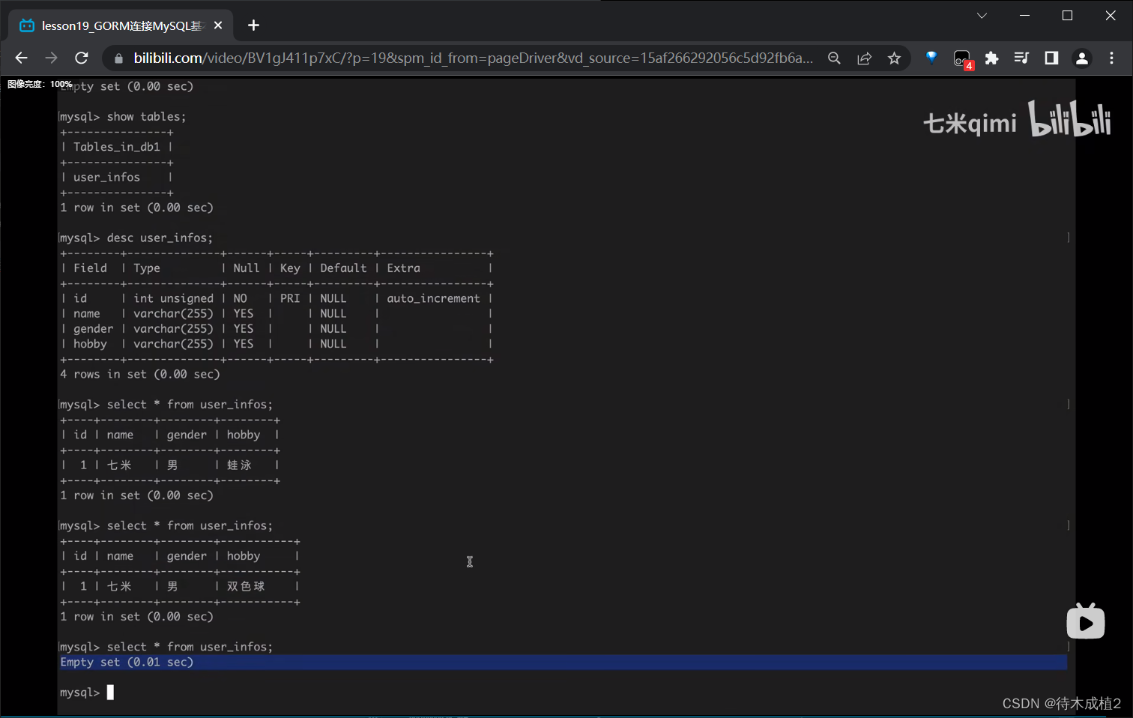The height and width of the screenshot is (718, 1133).
Task: Click the 'Default' column header
Action: click(x=343, y=268)
